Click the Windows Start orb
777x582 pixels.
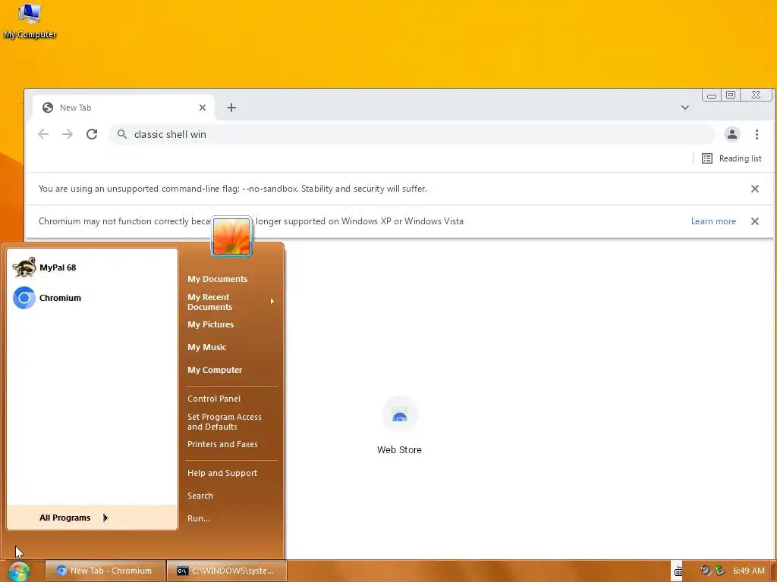click(x=19, y=571)
